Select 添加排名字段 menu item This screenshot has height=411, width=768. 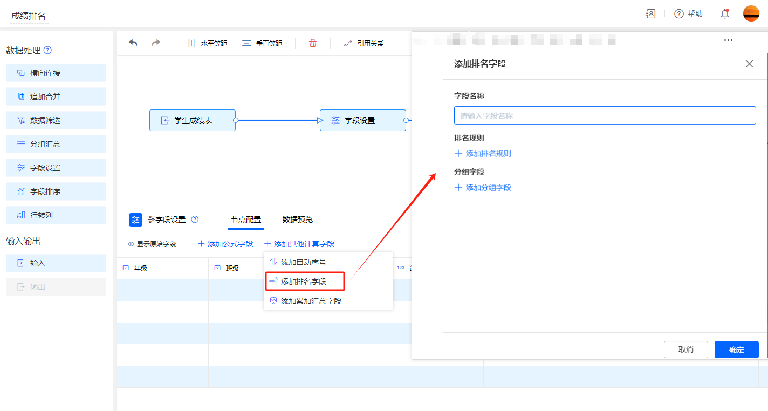[304, 282]
